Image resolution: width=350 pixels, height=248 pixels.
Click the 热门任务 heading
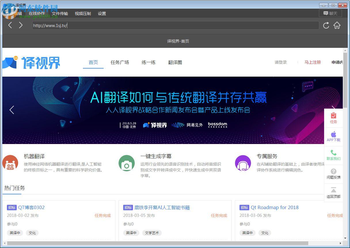pos(14,188)
